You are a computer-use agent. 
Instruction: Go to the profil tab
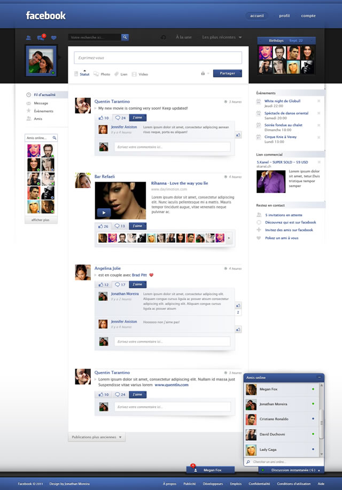tap(284, 16)
